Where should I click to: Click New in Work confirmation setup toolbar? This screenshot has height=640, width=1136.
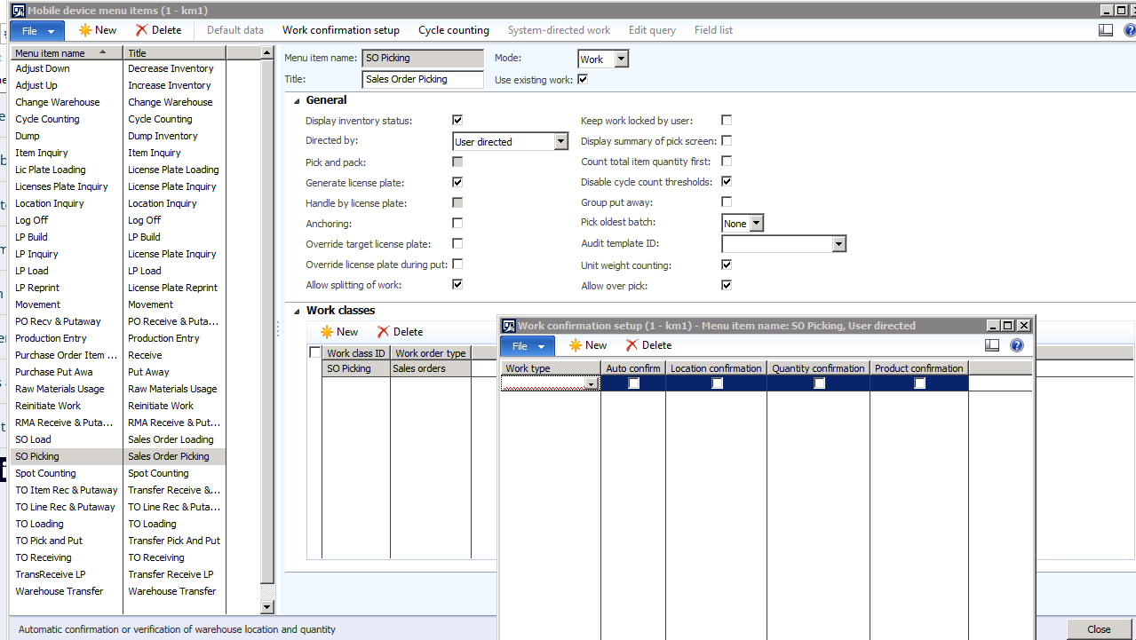[x=587, y=345]
